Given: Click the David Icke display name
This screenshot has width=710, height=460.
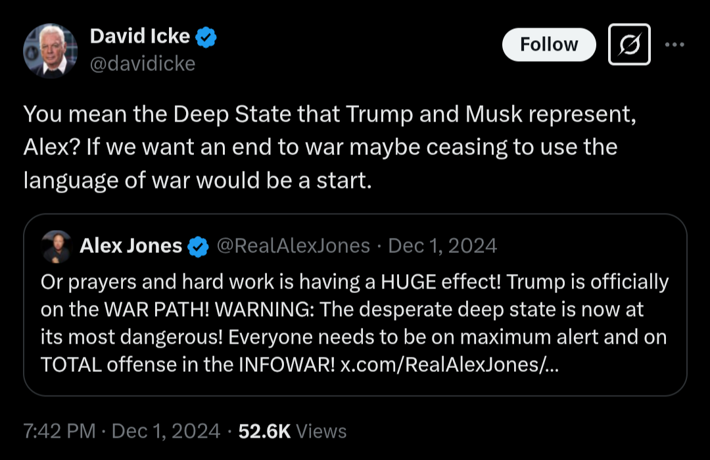Looking at the screenshot, I should 139,37.
